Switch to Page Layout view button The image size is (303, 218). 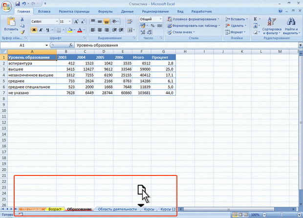point(240,215)
